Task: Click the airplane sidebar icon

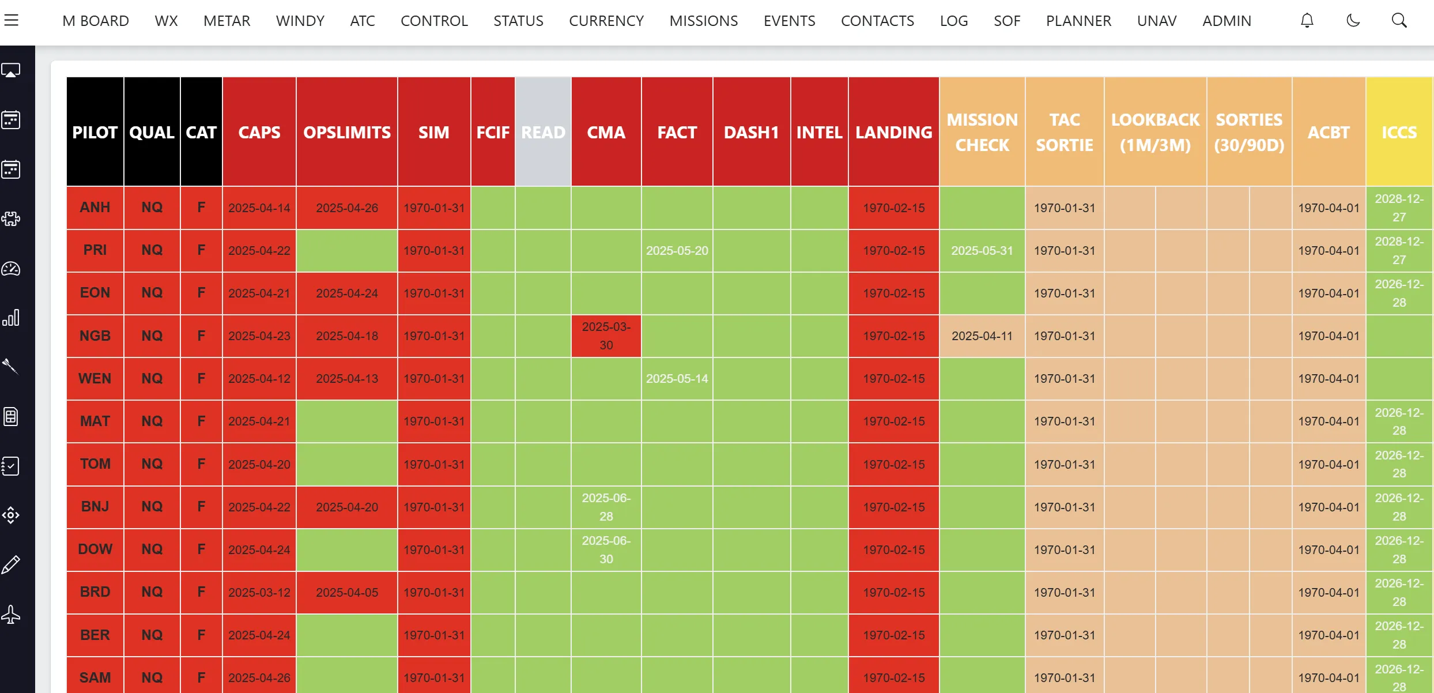Action: pos(11,615)
